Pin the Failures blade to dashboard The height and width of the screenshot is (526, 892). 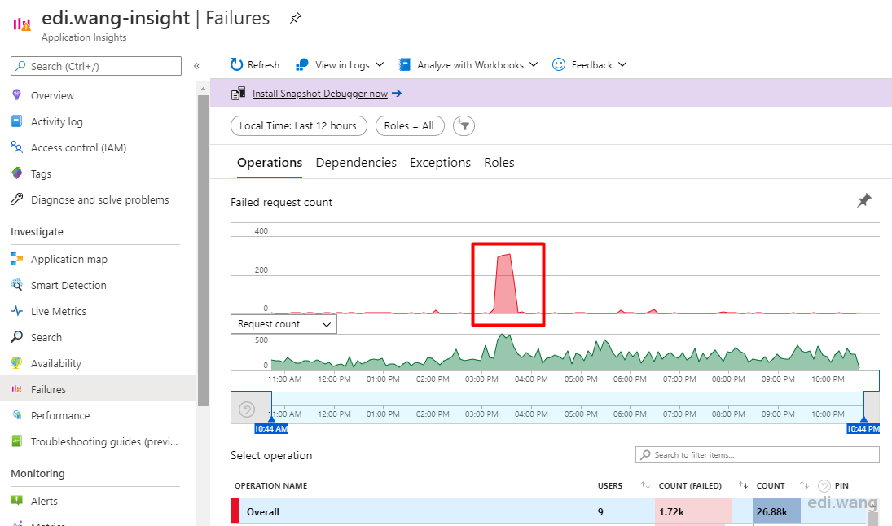coord(295,18)
